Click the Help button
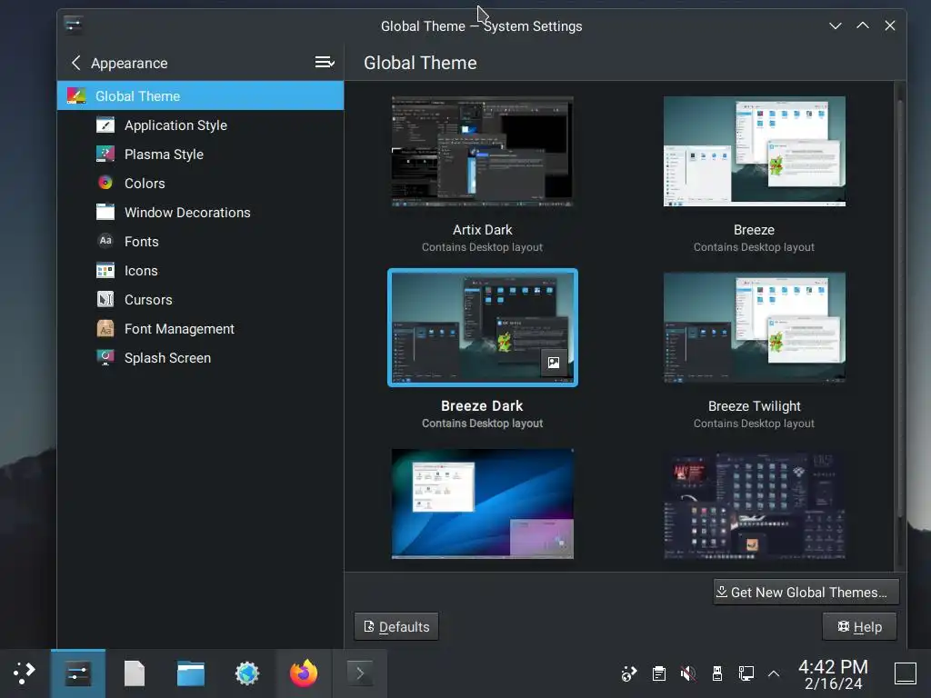This screenshot has width=931, height=698. tap(859, 626)
